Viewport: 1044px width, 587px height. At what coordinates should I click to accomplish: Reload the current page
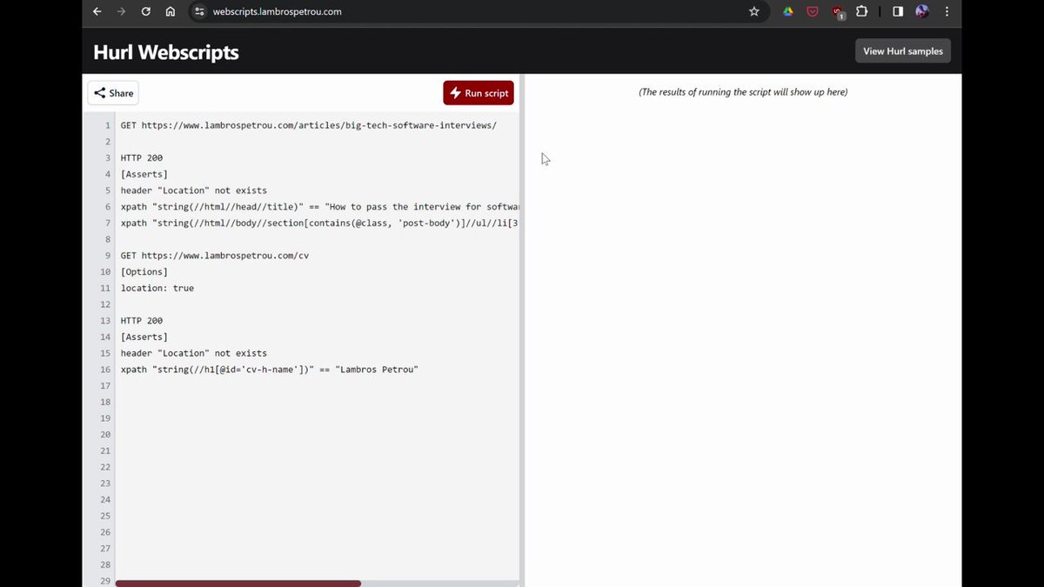[x=146, y=11]
